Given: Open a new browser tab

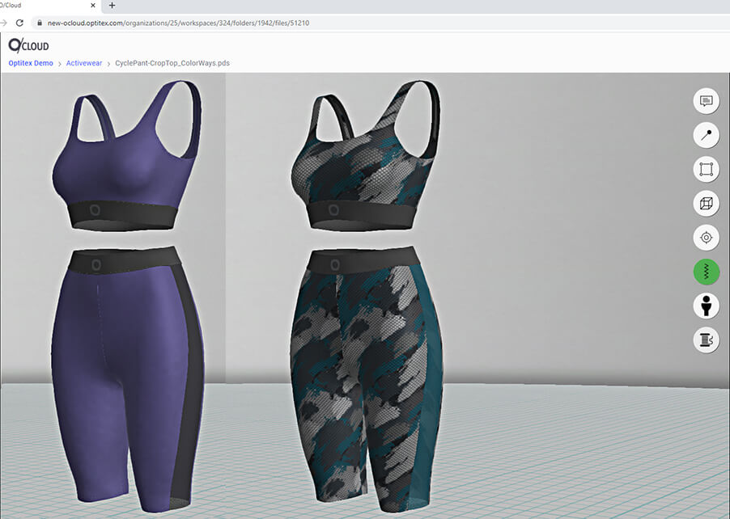Looking at the screenshot, I should 112,6.
